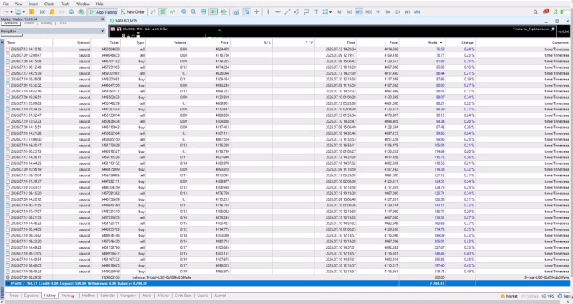This screenshot has width=573, height=304.
Task: Open the View menu
Action: [19, 4]
